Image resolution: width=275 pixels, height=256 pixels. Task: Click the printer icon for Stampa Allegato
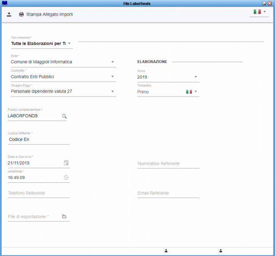[21, 14]
